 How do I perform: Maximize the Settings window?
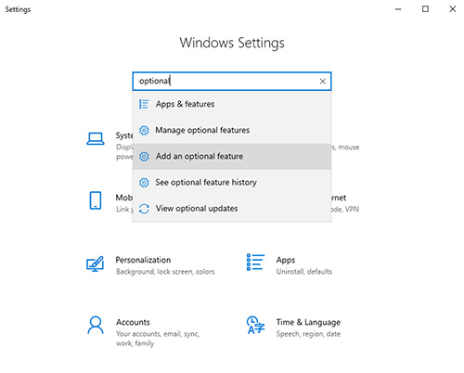[x=425, y=9]
